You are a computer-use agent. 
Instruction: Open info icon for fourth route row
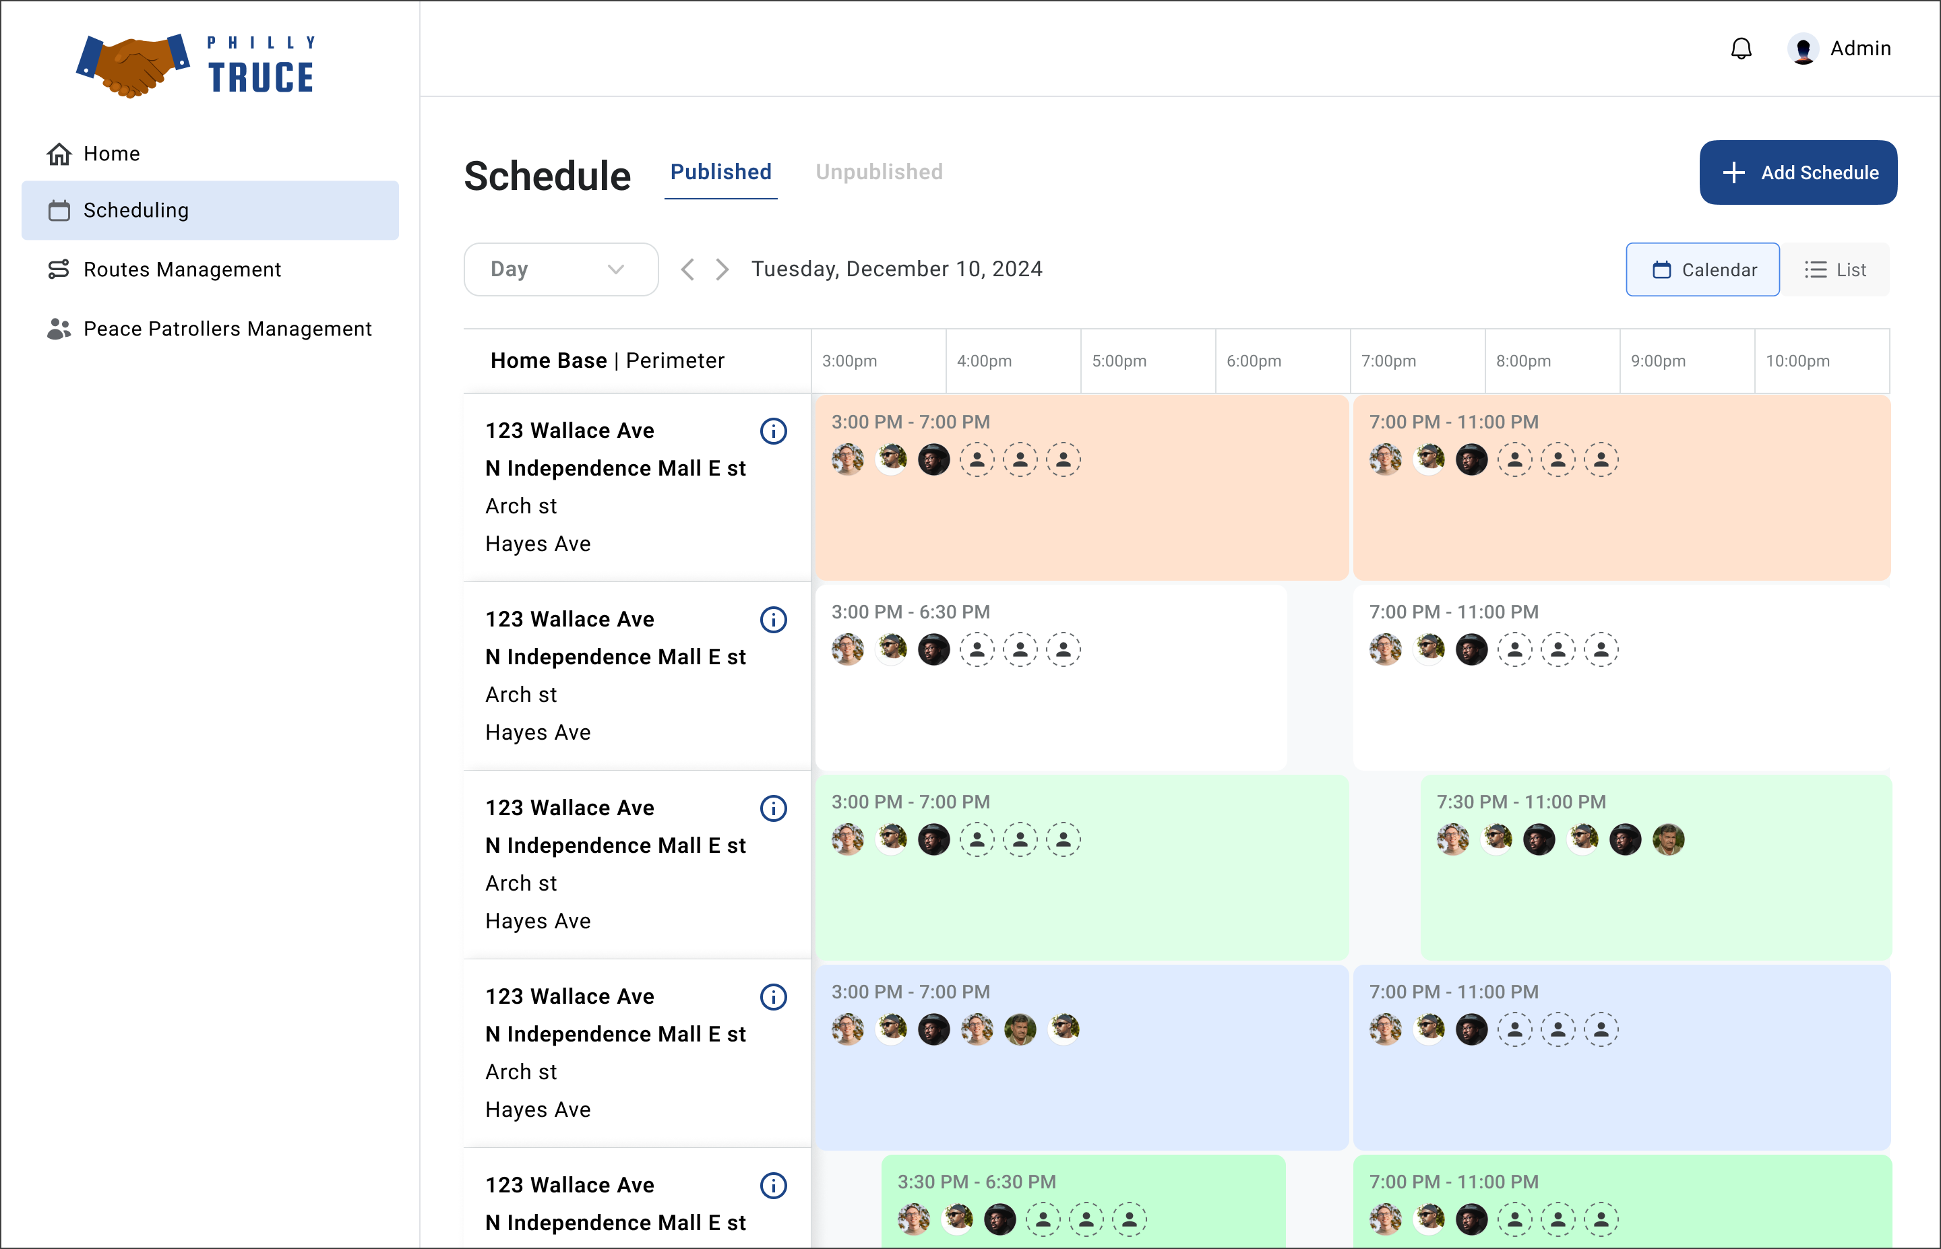tap(773, 997)
